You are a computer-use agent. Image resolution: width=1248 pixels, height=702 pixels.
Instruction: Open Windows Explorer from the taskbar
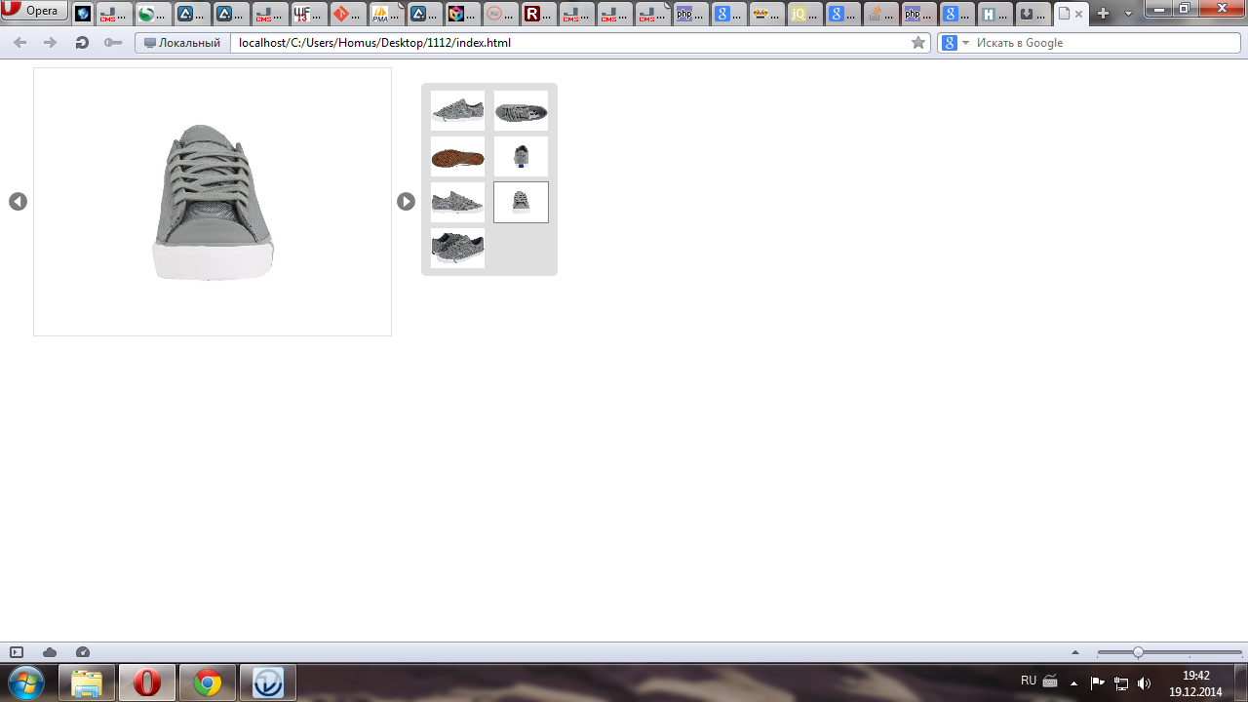tap(87, 682)
